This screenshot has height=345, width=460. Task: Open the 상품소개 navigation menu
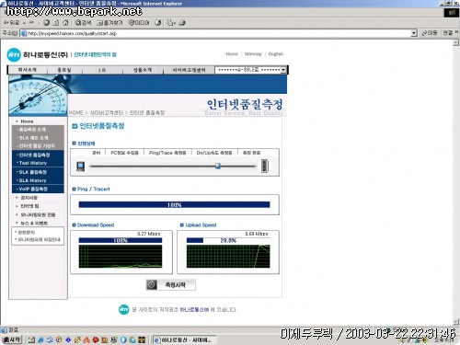click(x=143, y=70)
